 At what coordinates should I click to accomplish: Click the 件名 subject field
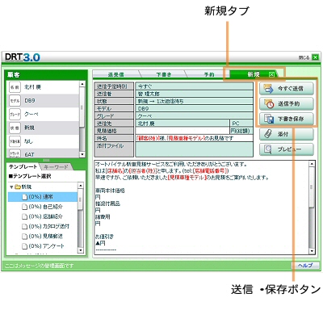click(194, 138)
